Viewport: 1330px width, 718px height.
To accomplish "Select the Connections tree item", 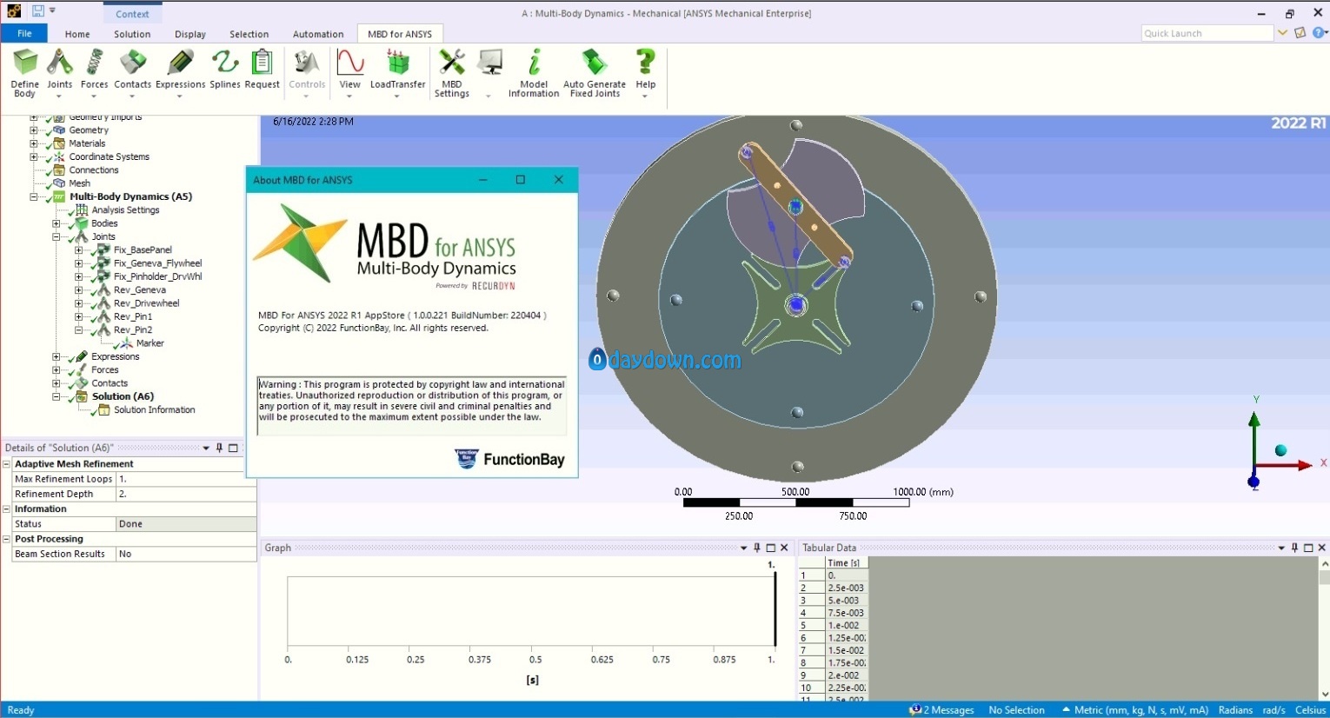I will pos(94,170).
